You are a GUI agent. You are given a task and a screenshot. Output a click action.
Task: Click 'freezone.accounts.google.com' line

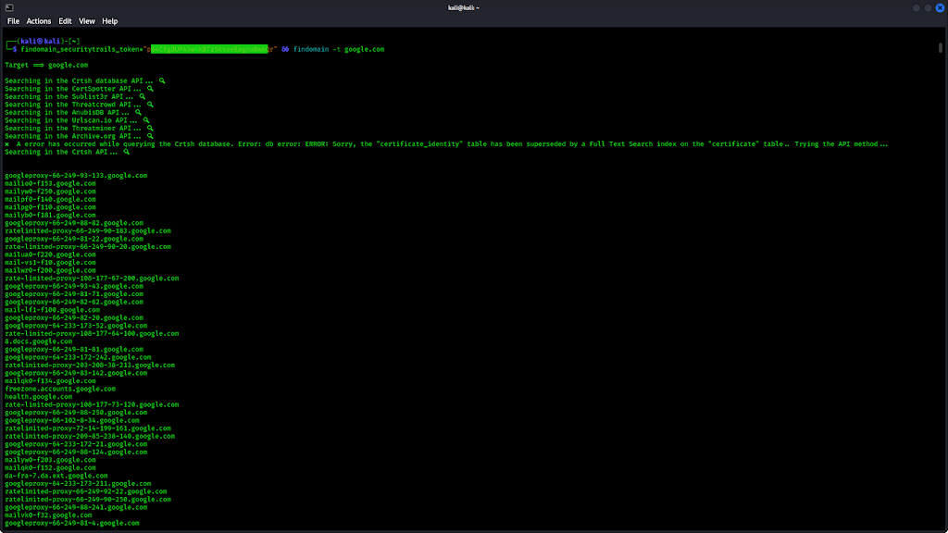(60, 389)
